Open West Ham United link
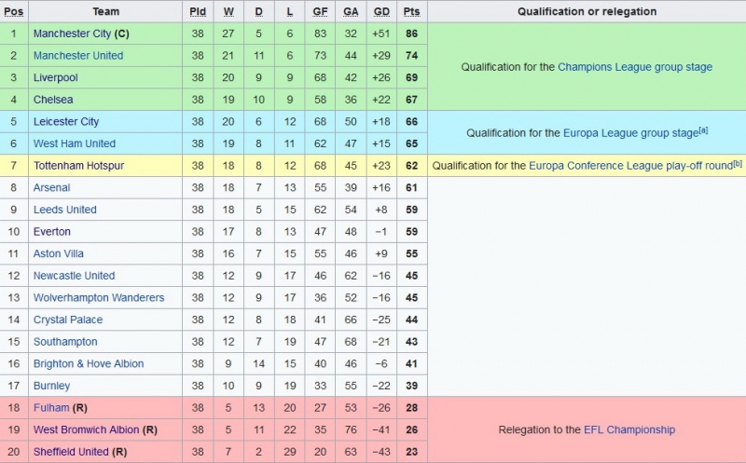 pos(74,143)
